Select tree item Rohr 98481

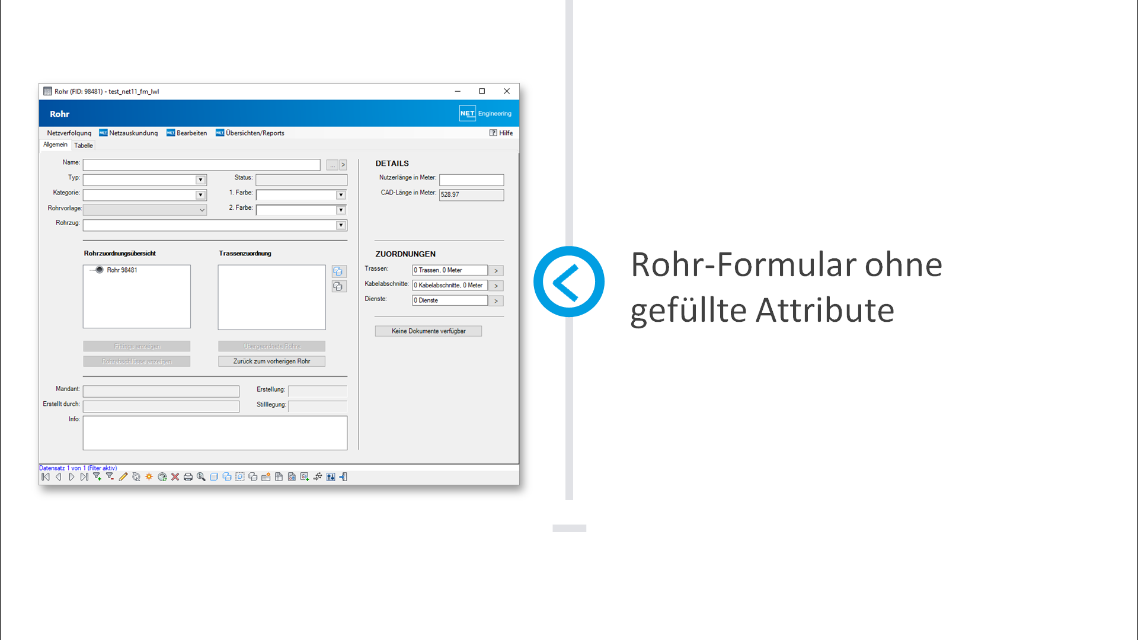(122, 270)
